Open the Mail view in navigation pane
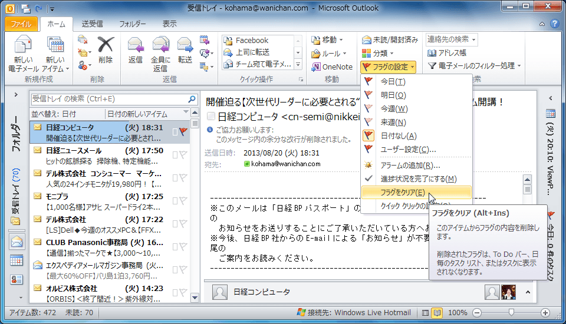The height and width of the screenshot is (324, 566). (17, 242)
